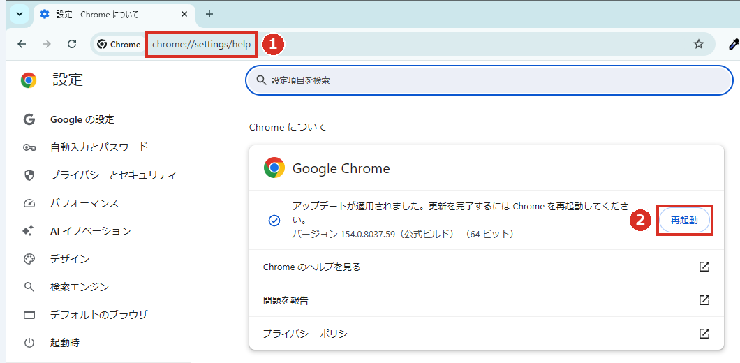The height and width of the screenshot is (363, 740).
Task: Click the アップデートが適用されました message
Action: tap(460, 213)
